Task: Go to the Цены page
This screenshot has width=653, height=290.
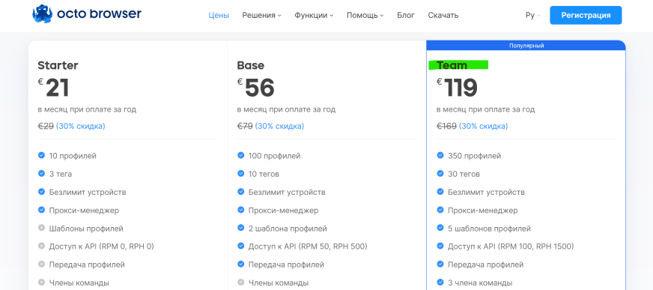Action: click(x=219, y=16)
